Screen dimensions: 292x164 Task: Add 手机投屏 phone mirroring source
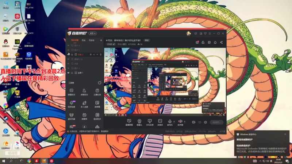click(150, 122)
